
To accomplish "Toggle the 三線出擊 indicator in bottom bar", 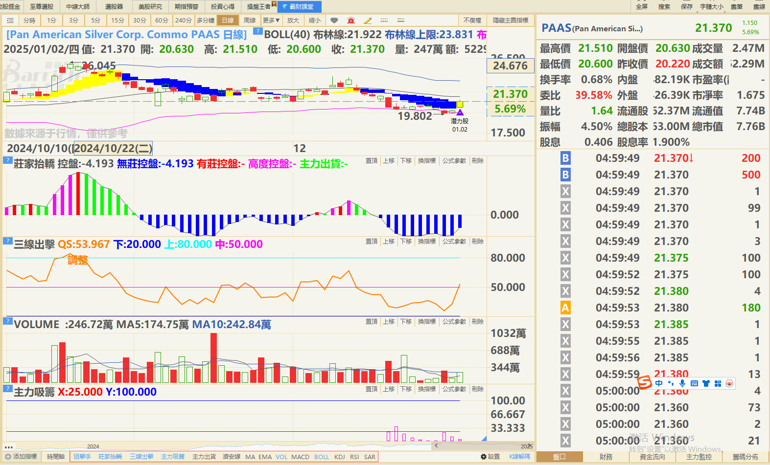I will coord(141,457).
